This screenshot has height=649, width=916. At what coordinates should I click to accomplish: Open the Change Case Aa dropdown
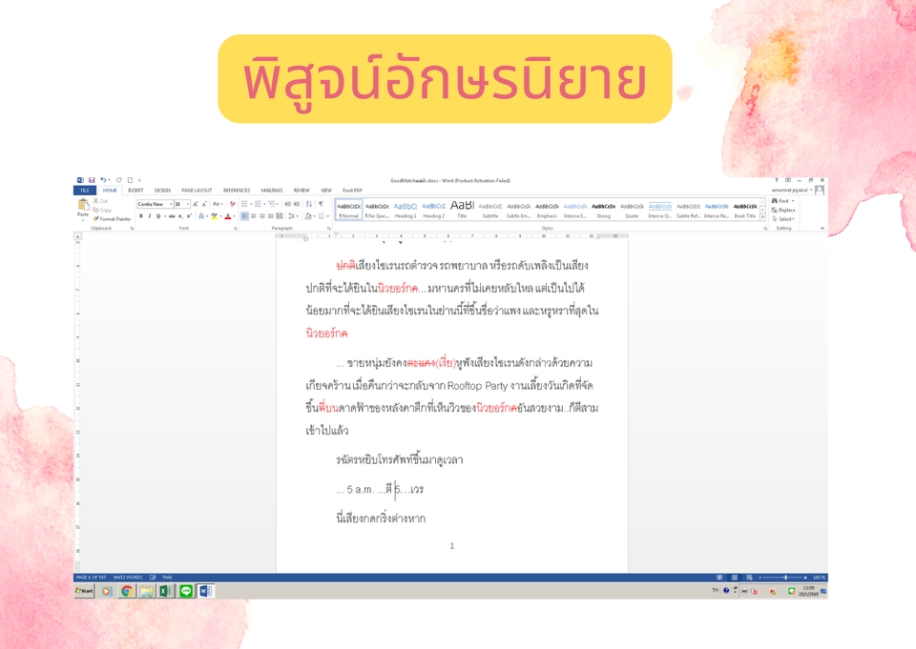coord(218,204)
